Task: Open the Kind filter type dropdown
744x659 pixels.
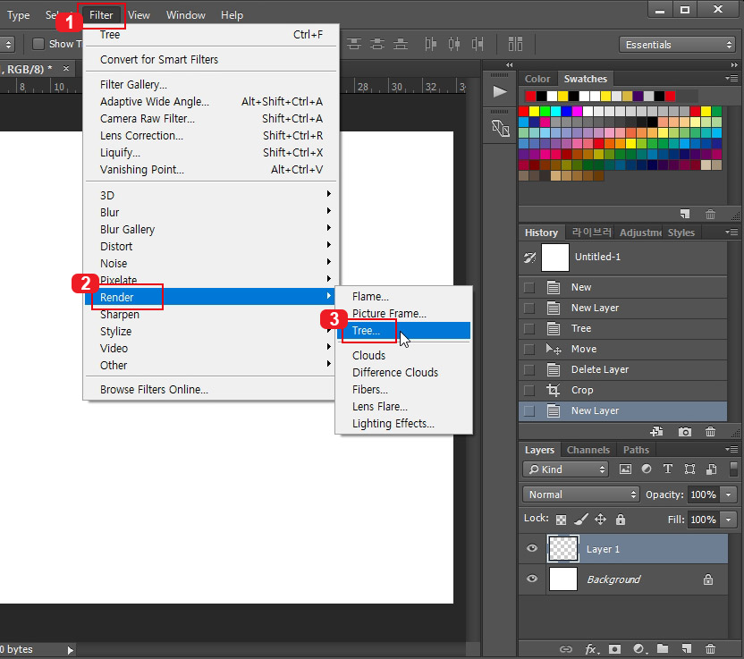Action: [565, 469]
